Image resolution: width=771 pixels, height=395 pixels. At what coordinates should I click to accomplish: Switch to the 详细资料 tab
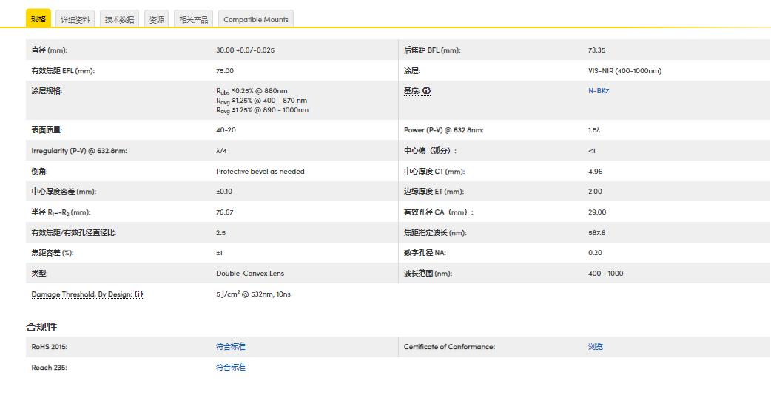[x=75, y=20]
